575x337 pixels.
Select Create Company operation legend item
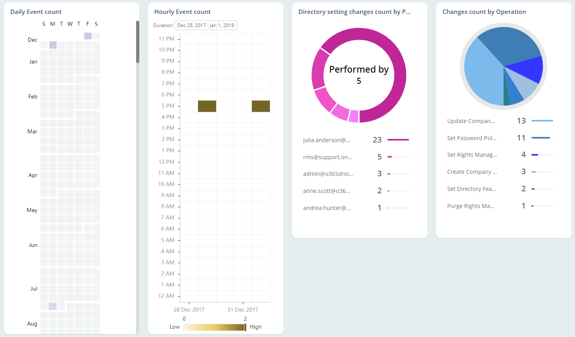point(472,172)
